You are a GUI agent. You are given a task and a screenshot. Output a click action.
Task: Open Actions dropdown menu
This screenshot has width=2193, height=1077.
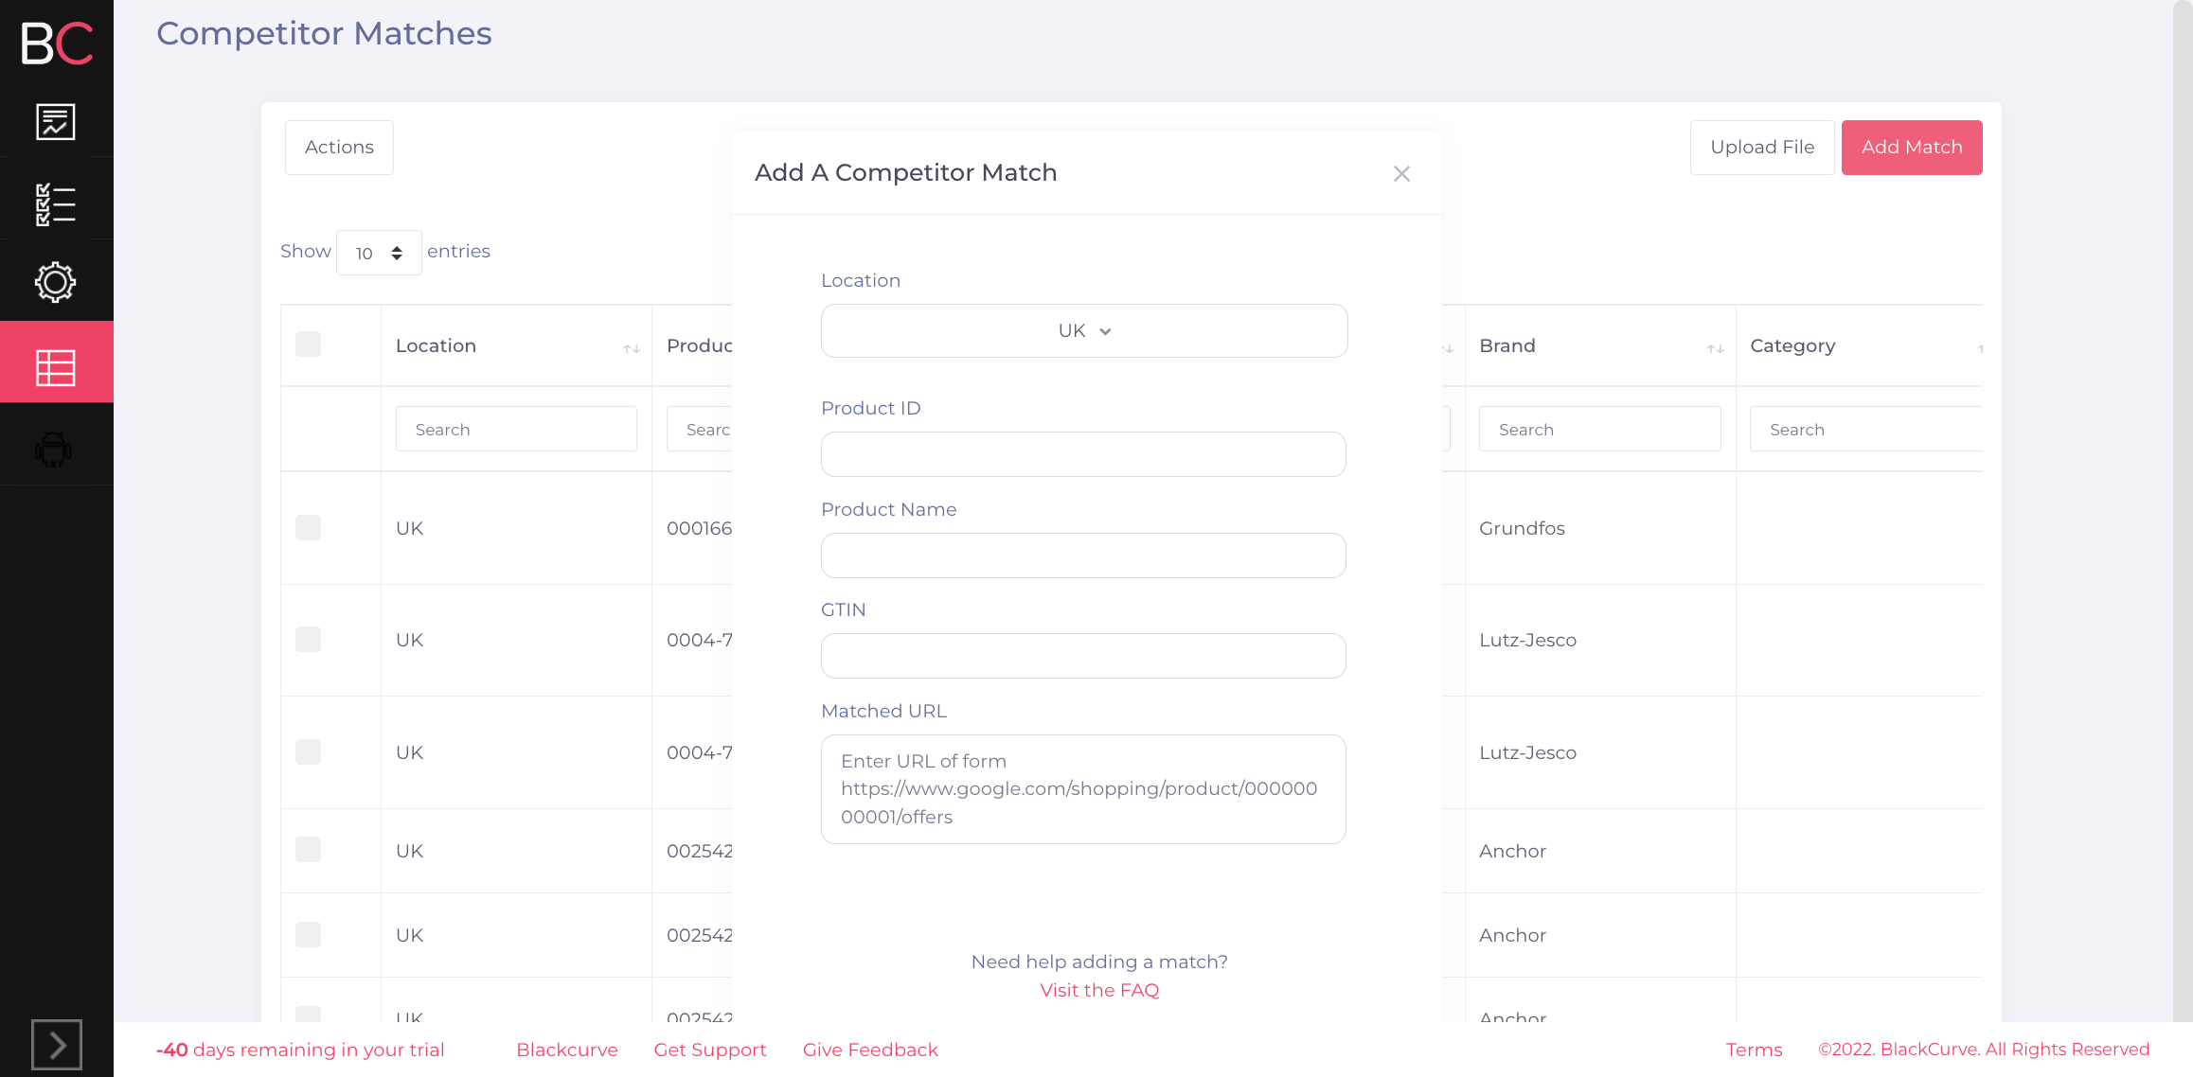(x=338, y=147)
